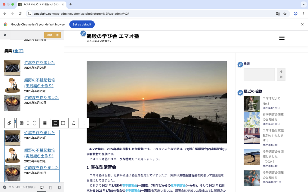308x192 pixels.
Task: Click the 検索 submit button
Action: [x=281, y=74]
